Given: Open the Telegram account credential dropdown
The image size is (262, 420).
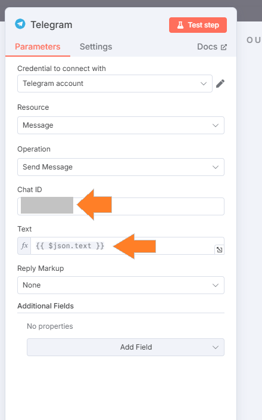Looking at the screenshot, I should coord(115,84).
